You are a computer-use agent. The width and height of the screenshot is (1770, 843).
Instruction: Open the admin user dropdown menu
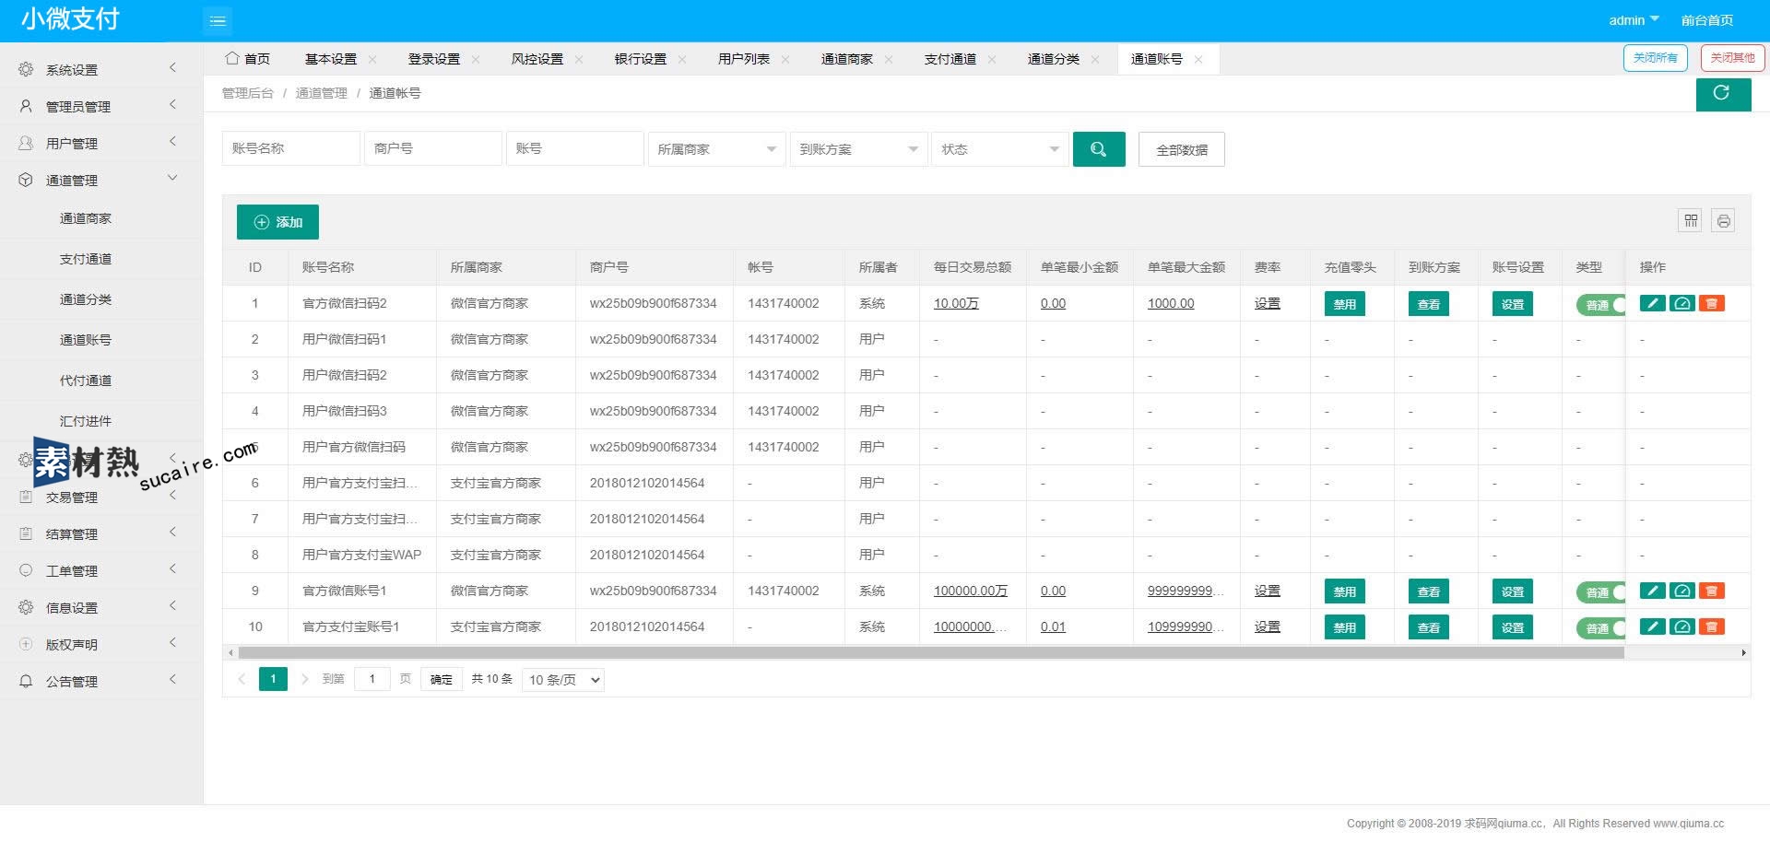(x=1634, y=19)
